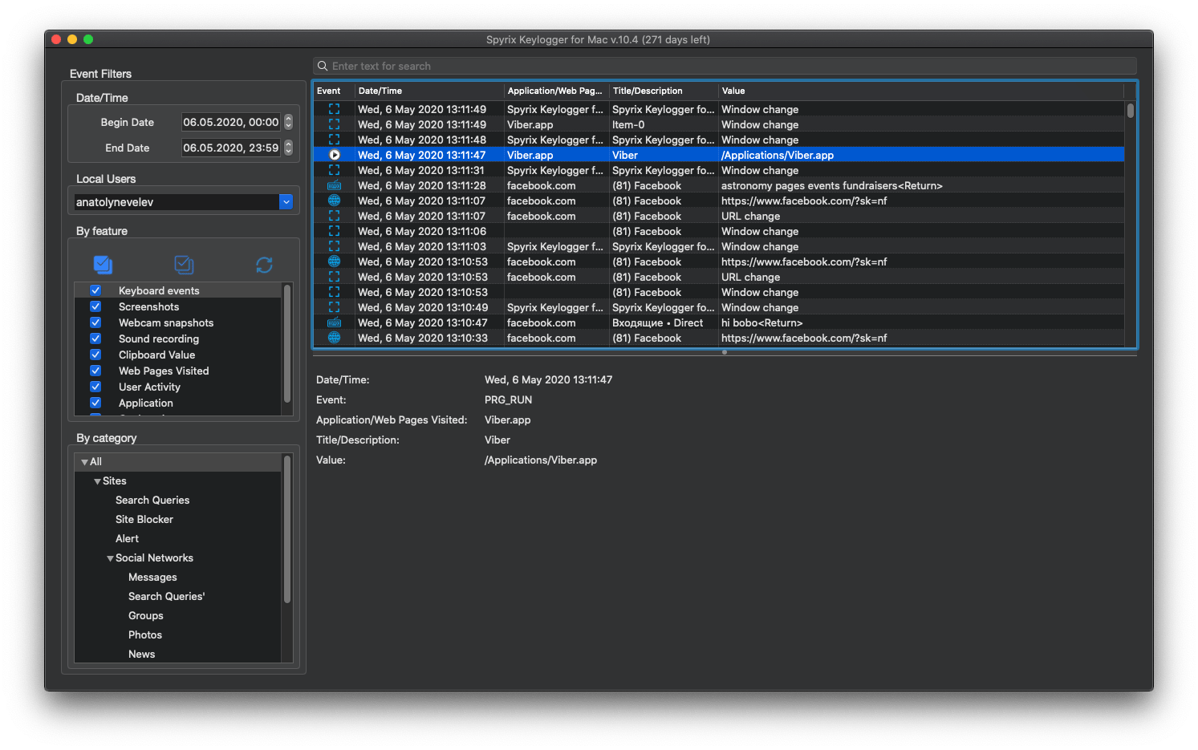This screenshot has height=750, width=1198.
Task: Toggle the Clipboard Value checkbox
Action: click(x=95, y=355)
